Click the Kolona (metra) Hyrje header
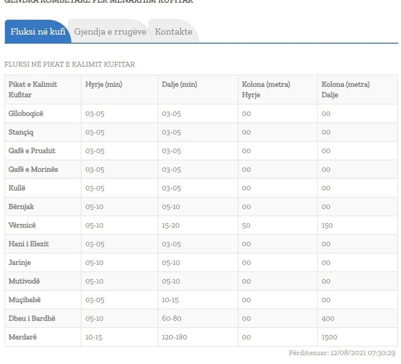Viewport: 401px width, 364px height. (266, 90)
